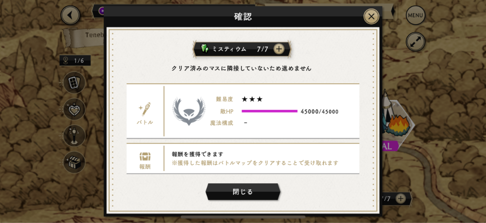This screenshot has height=223, width=486.
Task: Select the owl emblem enemy icon
Action: click(x=189, y=111)
